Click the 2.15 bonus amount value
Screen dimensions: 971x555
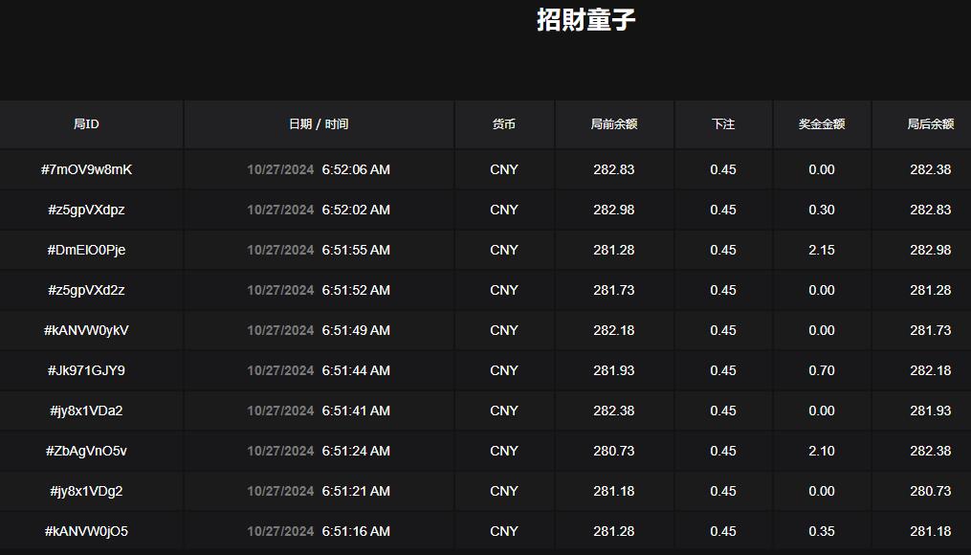pyautogui.click(x=820, y=250)
